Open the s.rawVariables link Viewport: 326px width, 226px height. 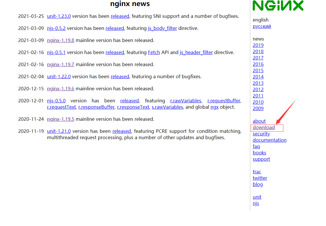[x=167, y=107]
